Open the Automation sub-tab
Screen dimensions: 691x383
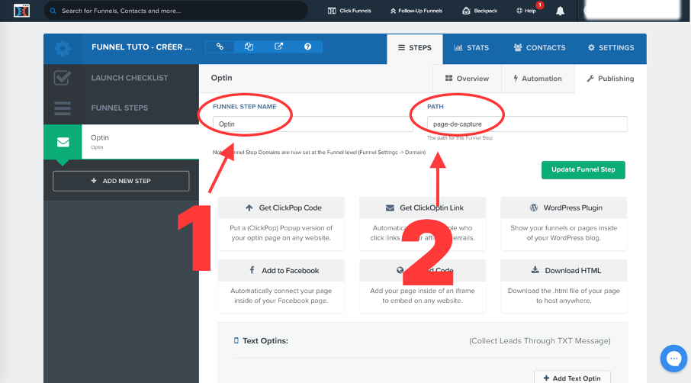pos(538,79)
